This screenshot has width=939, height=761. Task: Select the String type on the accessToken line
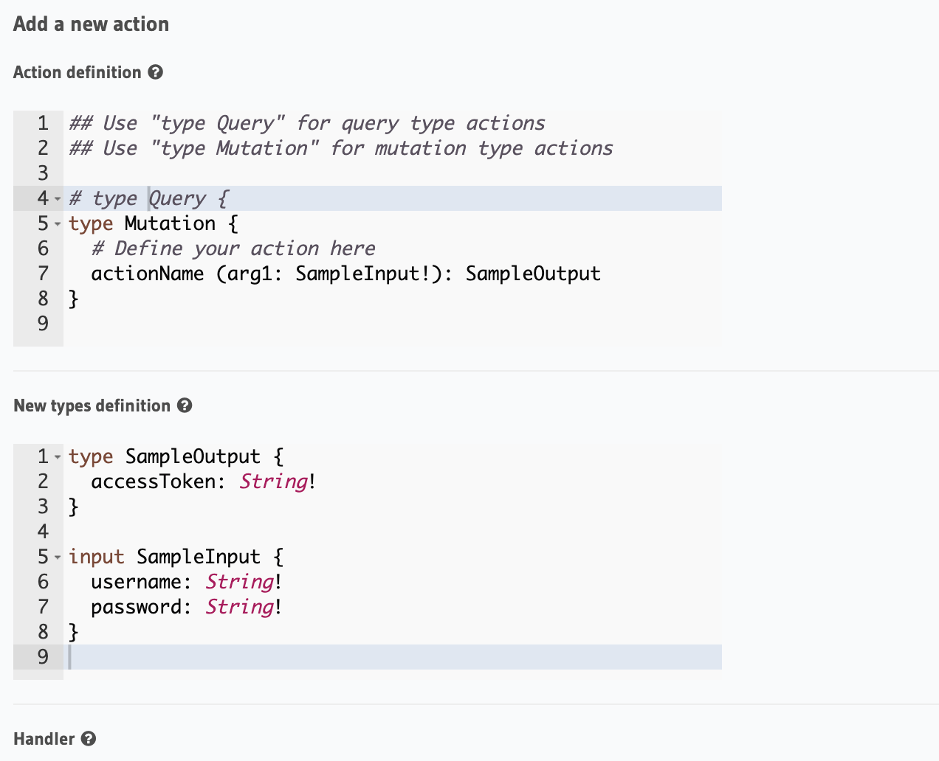click(x=273, y=481)
